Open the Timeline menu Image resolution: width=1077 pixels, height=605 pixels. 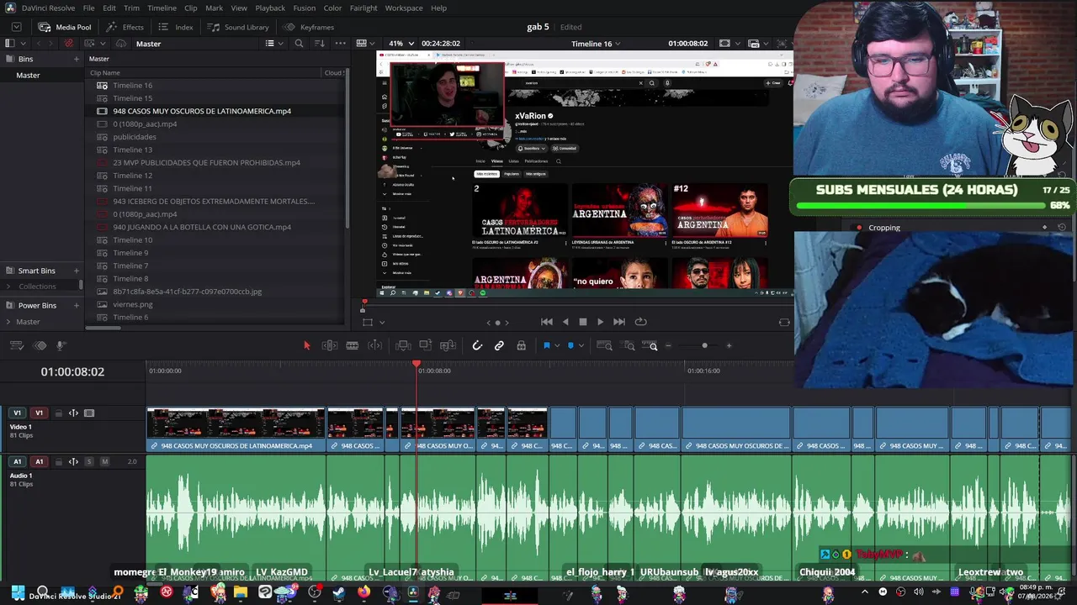tap(162, 8)
